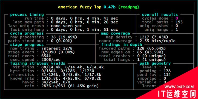198x99 pixels.
Task: Click the 'exec speed' label
Action: [x=22, y=60]
